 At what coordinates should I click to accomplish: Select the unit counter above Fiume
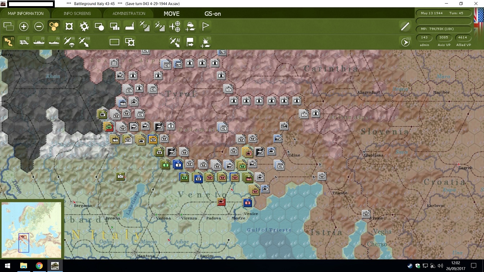366,214
